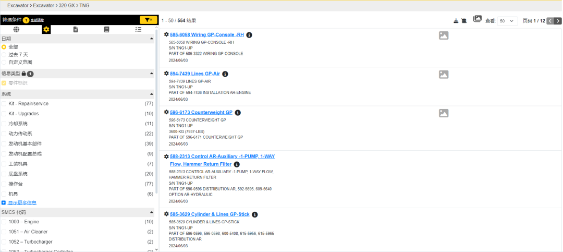Click info icon next to 585-6058 Wiring GP-Console
Viewport: 563px width, 252px height.
249,35
